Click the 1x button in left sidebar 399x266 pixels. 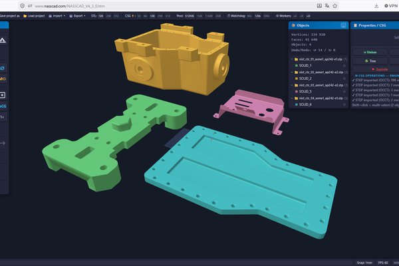tap(3, 117)
